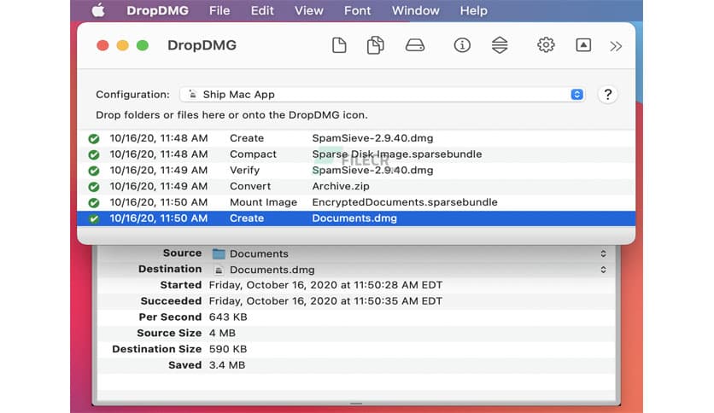
Task: Click the stacked layers toolbar icon
Action: pos(500,45)
